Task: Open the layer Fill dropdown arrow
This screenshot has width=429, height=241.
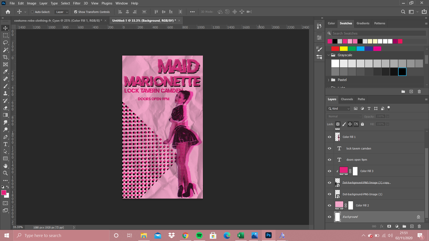Action: (x=387, y=124)
